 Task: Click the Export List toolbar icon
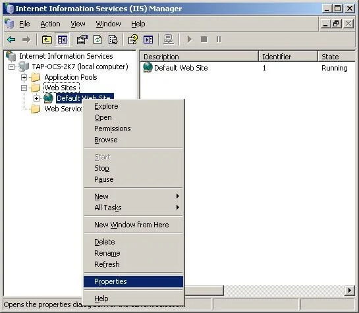[113, 40]
